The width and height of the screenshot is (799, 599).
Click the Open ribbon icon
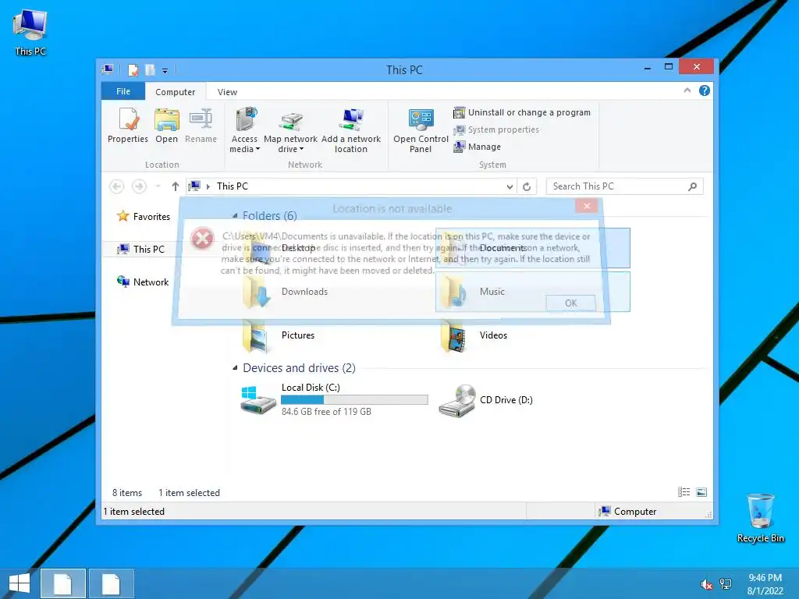click(x=167, y=126)
